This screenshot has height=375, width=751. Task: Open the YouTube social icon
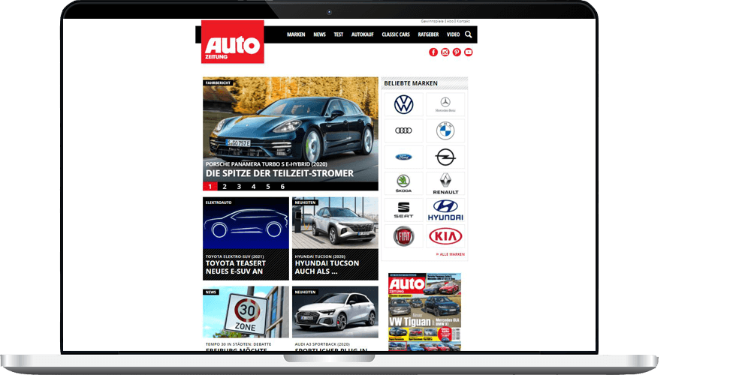pyautogui.click(x=469, y=52)
